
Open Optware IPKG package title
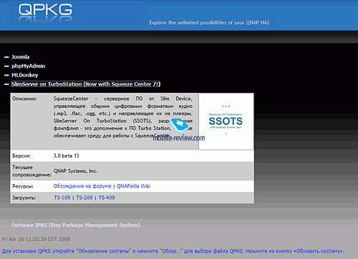(x=76, y=225)
